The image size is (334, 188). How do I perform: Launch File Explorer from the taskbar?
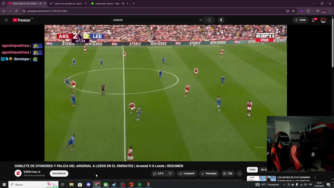pyautogui.click(x=71, y=185)
